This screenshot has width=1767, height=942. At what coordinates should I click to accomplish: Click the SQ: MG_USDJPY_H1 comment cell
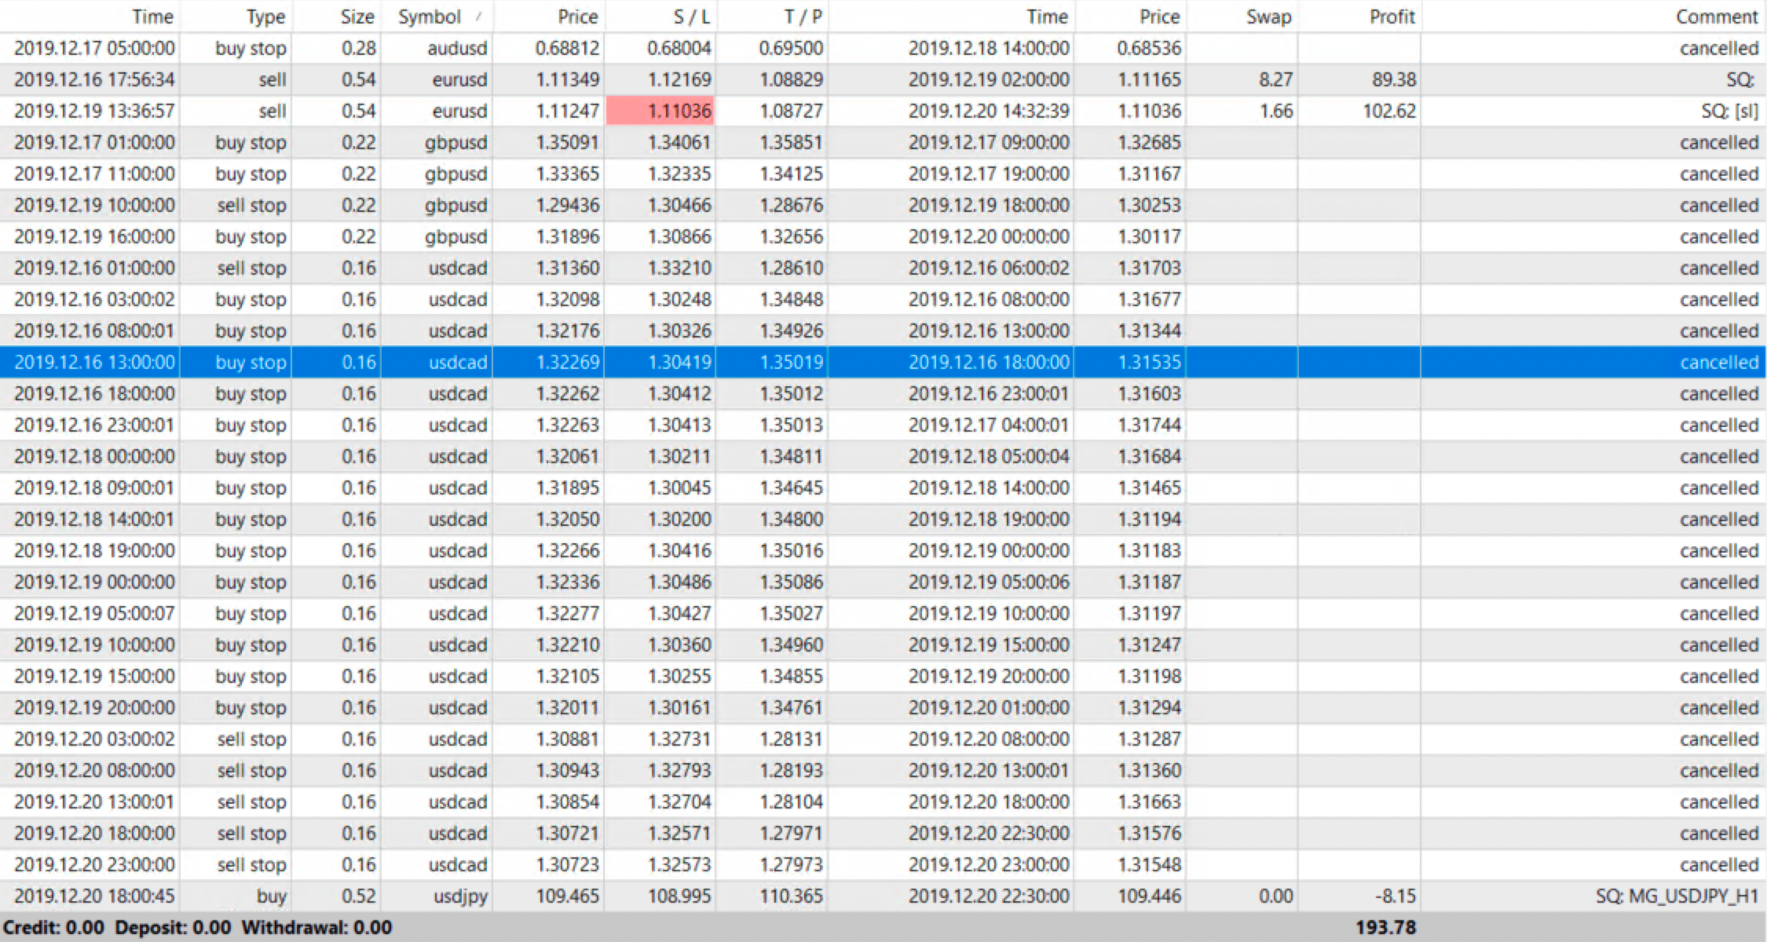pyautogui.click(x=1676, y=896)
